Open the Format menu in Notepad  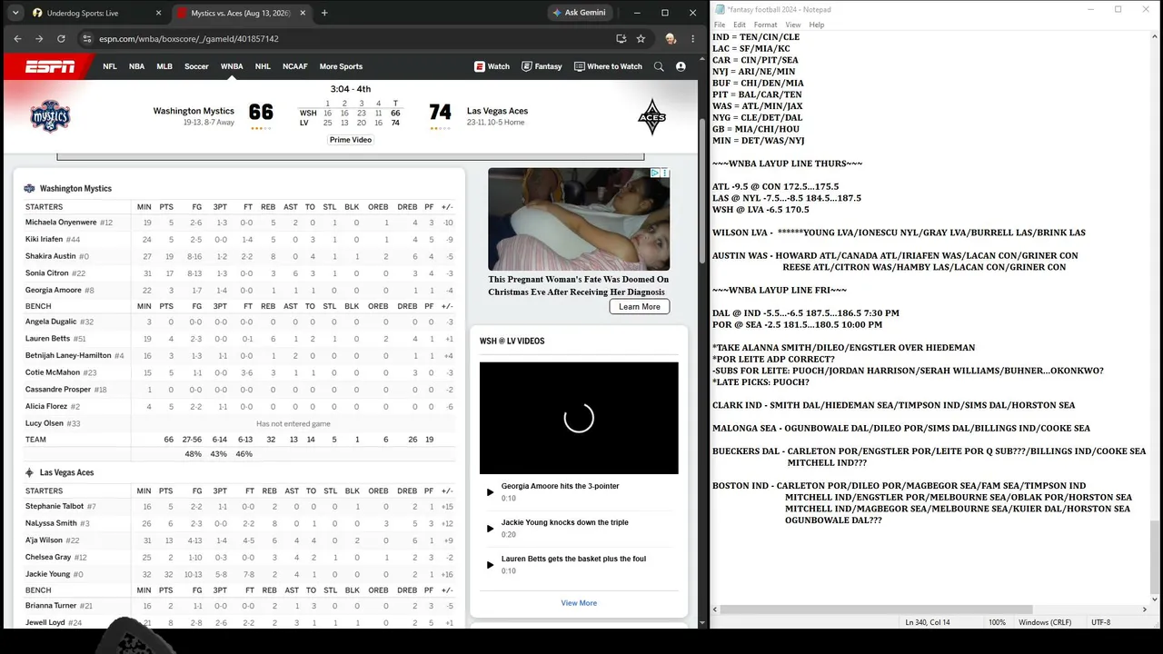(x=766, y=25)
